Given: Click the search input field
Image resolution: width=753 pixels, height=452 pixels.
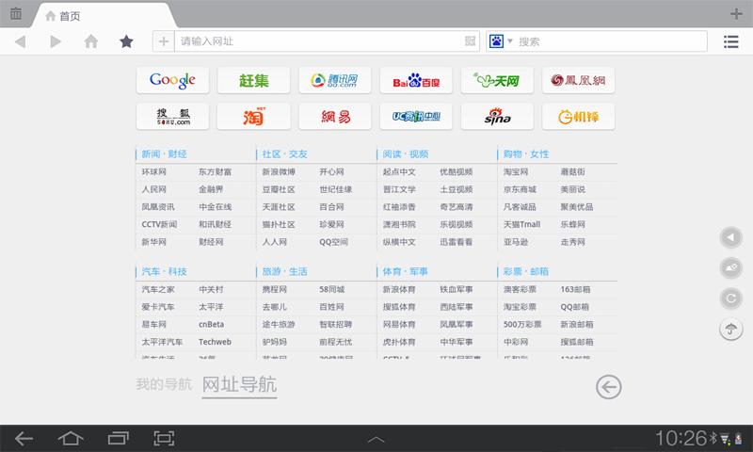Looking at the screenshot, I should [607, 41].
